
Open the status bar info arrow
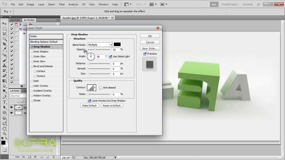pyautogui.click(x=115, y=158)
